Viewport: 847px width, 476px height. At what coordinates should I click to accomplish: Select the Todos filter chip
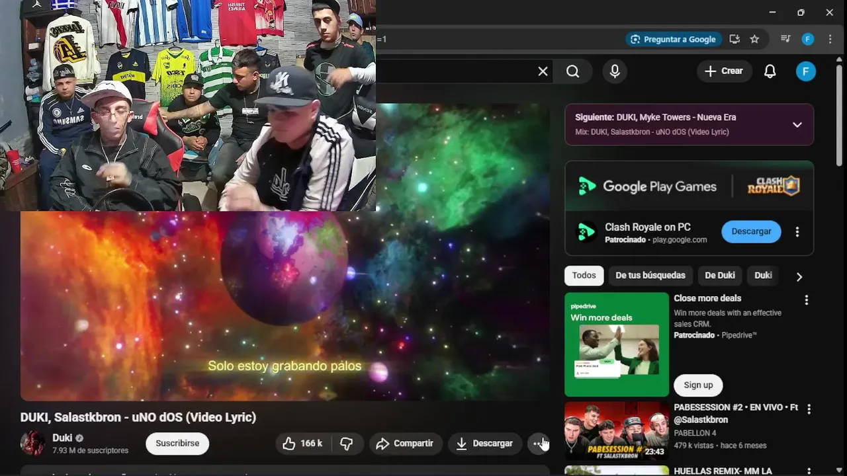tap(584, 276)
